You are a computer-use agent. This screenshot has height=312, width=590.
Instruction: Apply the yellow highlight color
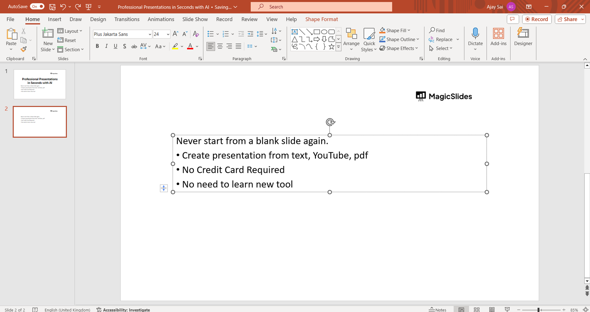[175, 46]
